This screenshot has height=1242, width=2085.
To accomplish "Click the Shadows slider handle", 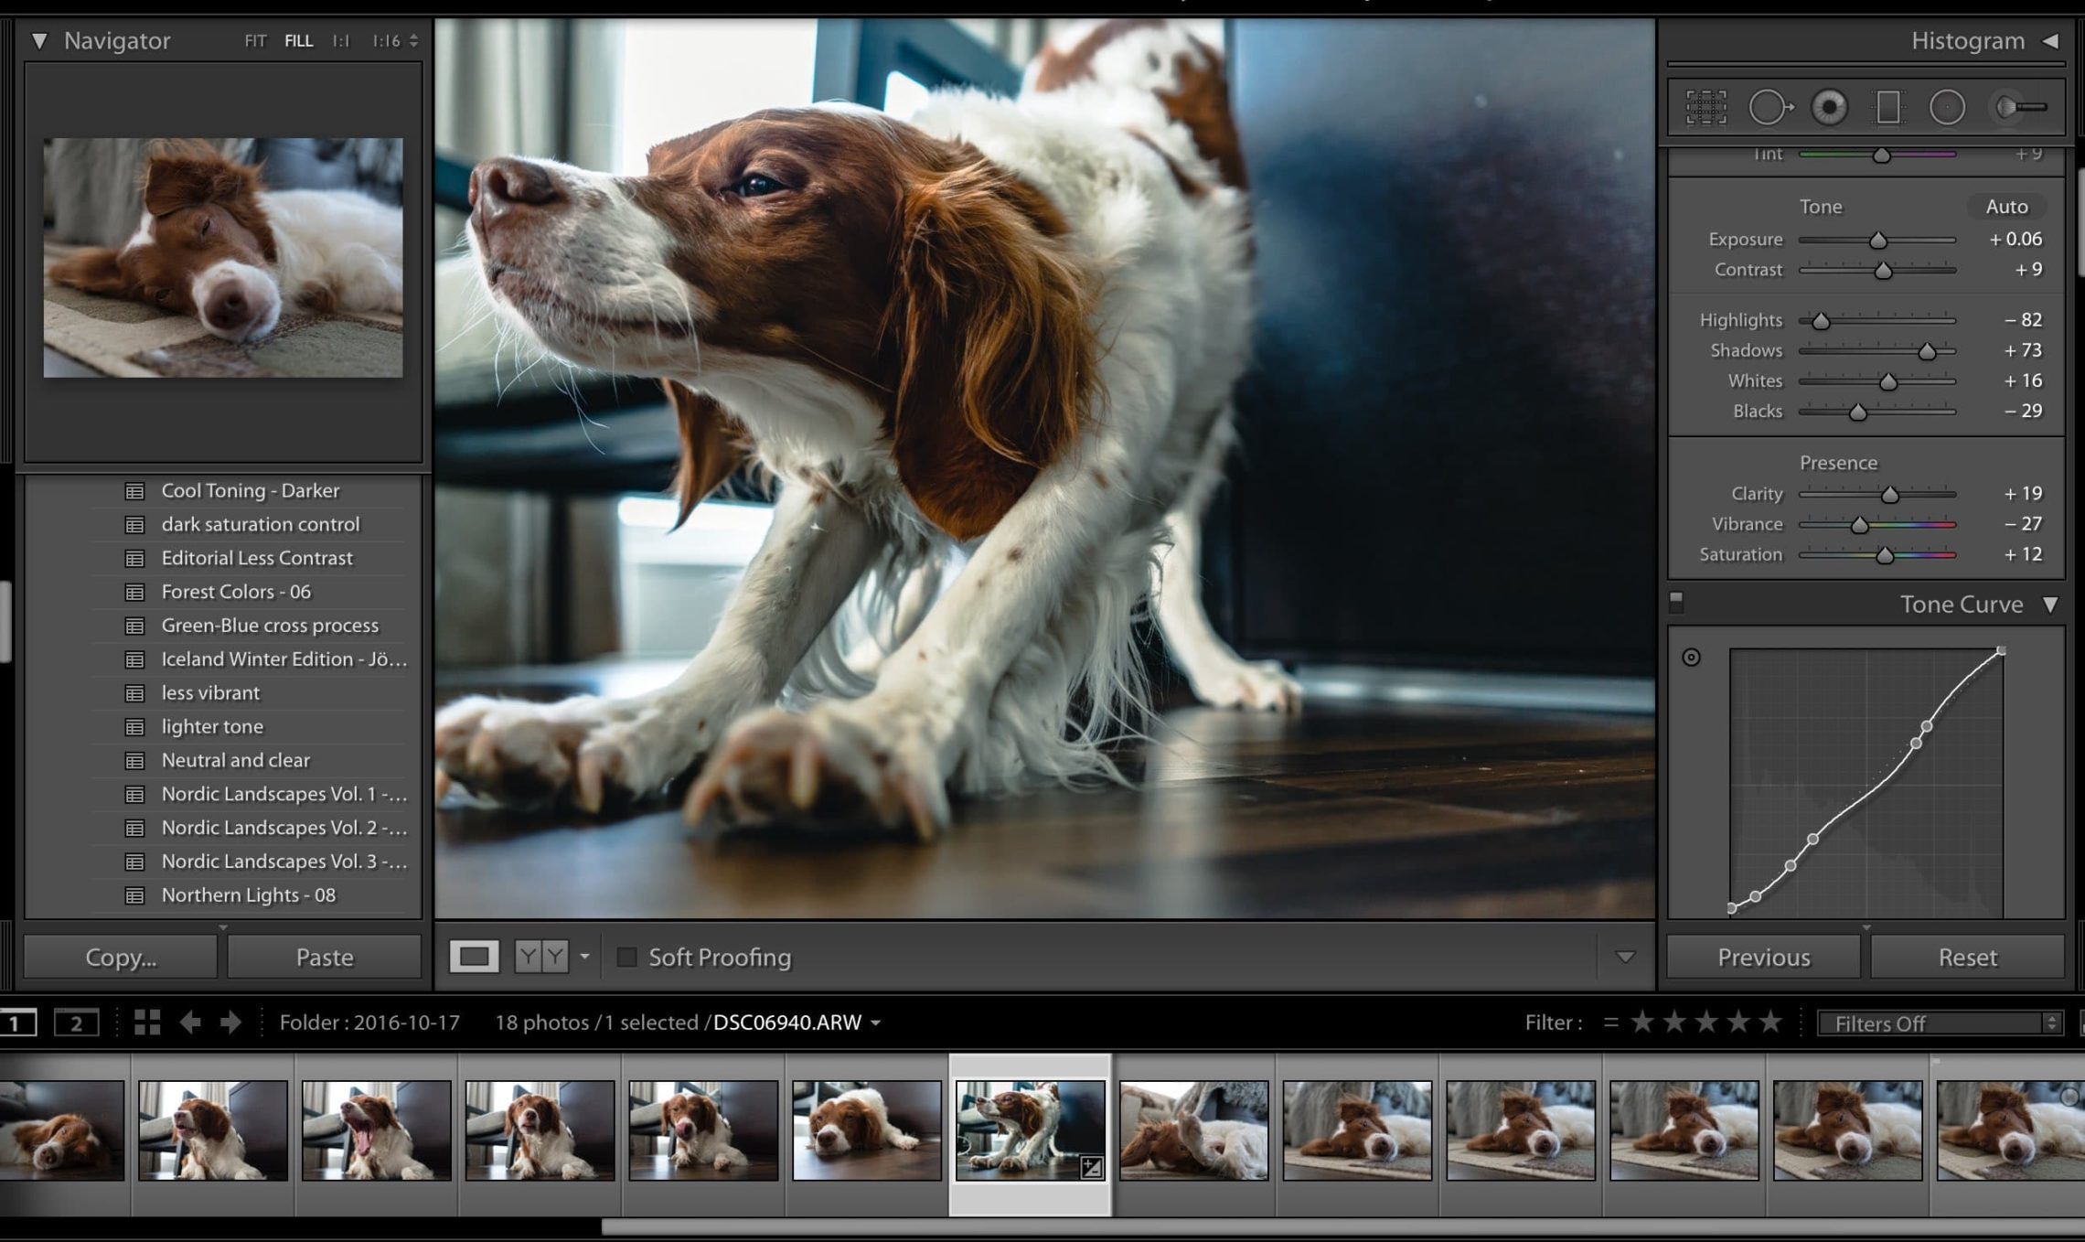I will click(1927, 351).
